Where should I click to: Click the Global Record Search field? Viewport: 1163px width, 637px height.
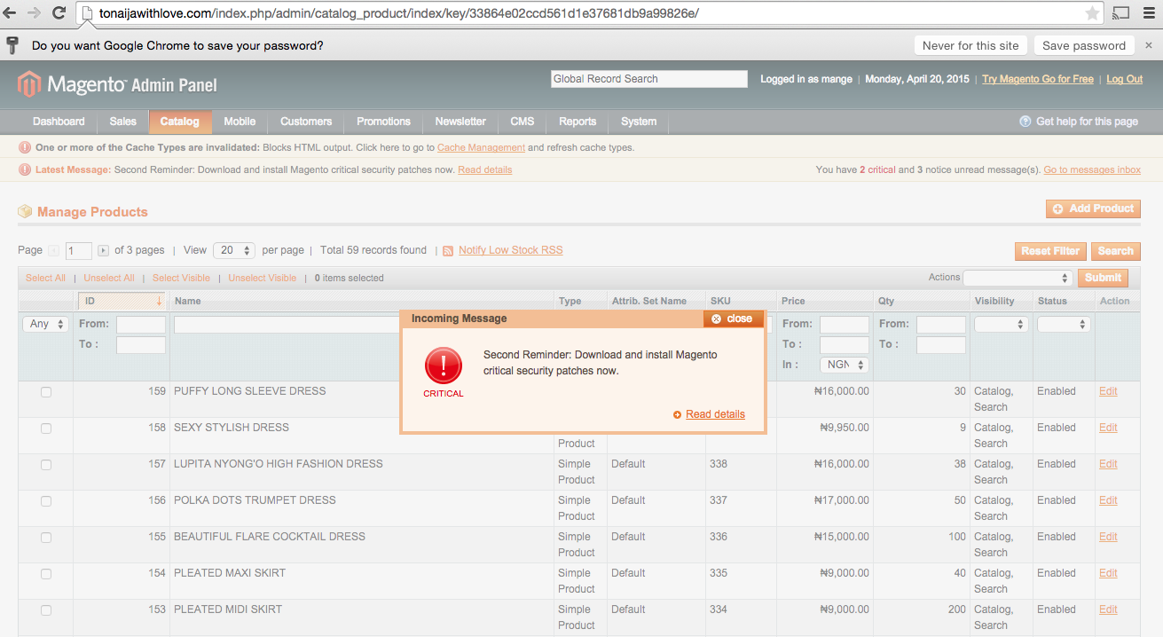coord(649,79)
